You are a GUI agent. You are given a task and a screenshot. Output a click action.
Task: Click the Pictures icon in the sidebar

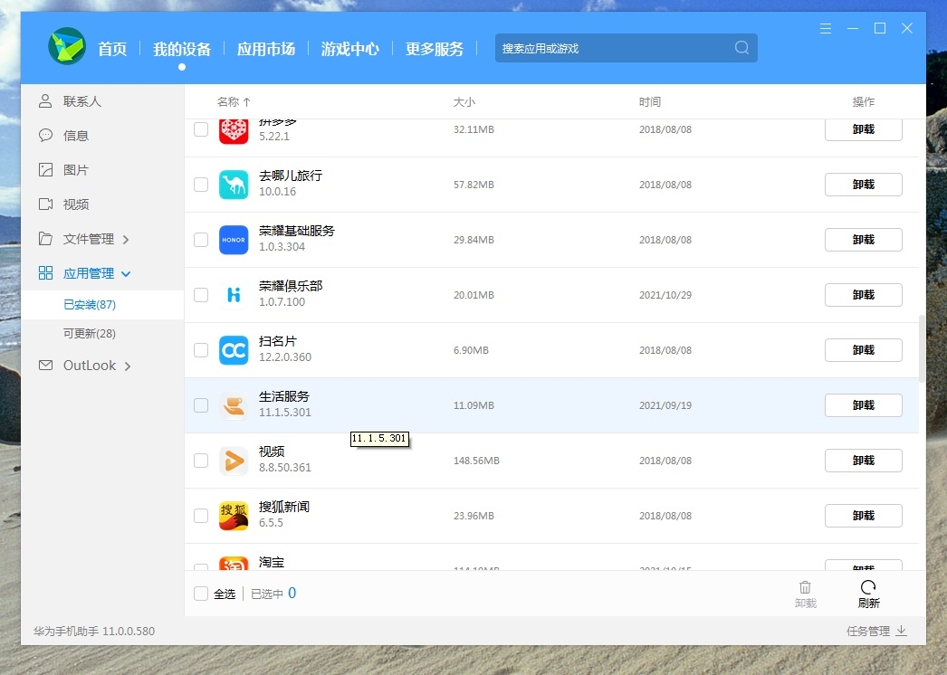coord(45,170)
